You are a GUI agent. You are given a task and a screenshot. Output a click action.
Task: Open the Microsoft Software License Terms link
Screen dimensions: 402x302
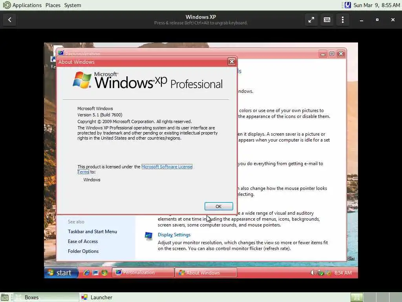[166, 167]
